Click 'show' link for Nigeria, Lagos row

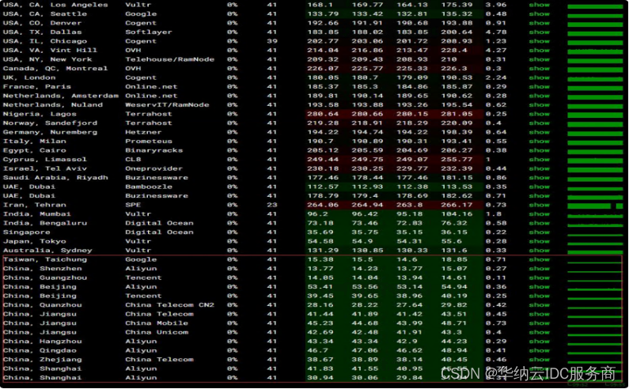tap(539, 114)
